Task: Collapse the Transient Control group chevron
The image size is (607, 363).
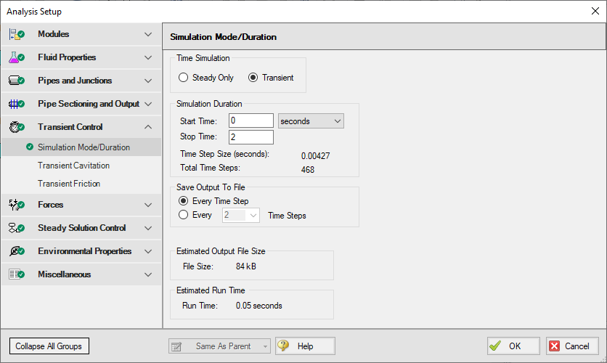Action: point(148,127)
